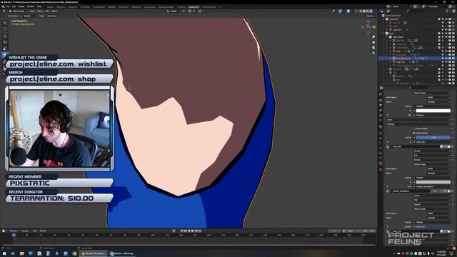
Task: Toggle eye visibility of Gale_Tail row
Action: (446, 62)
